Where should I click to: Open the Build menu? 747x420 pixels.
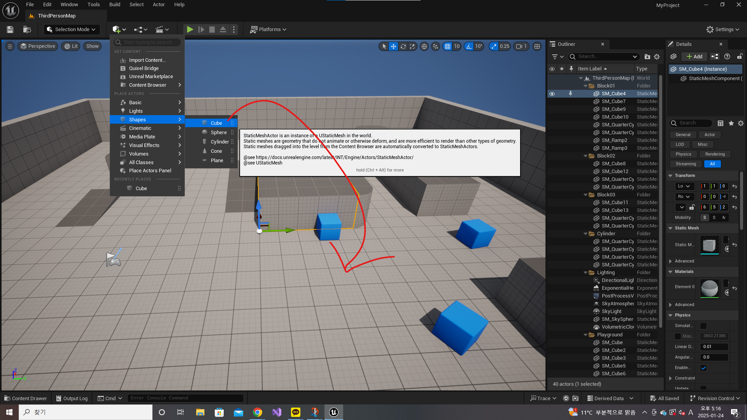114,5
